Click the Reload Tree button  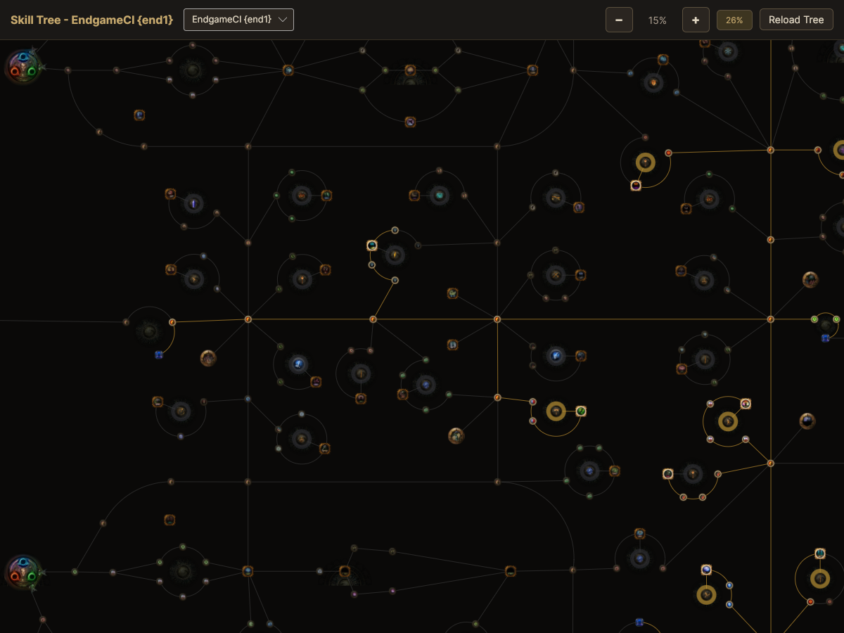point(796,20)
